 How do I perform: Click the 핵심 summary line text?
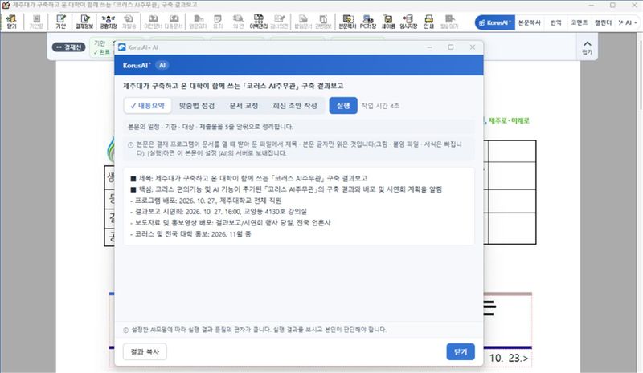click(x=286, y=189)
